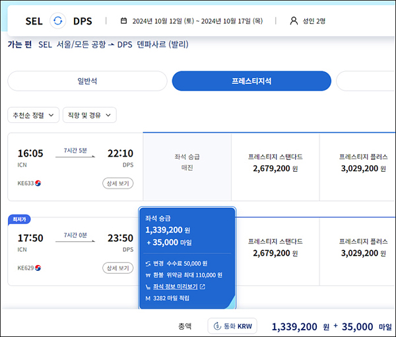Click the calendar icon next to the travel dates
Image resolution: width=396 pixels, height=337 pixels.
tap(123, 20)
